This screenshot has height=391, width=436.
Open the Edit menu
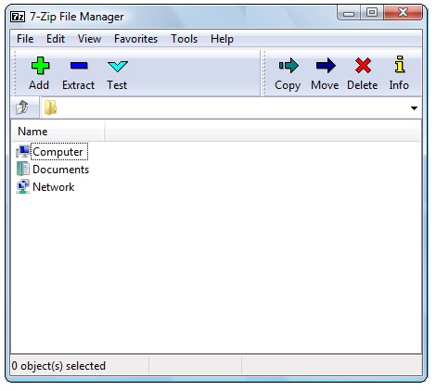tap(56, 39)
